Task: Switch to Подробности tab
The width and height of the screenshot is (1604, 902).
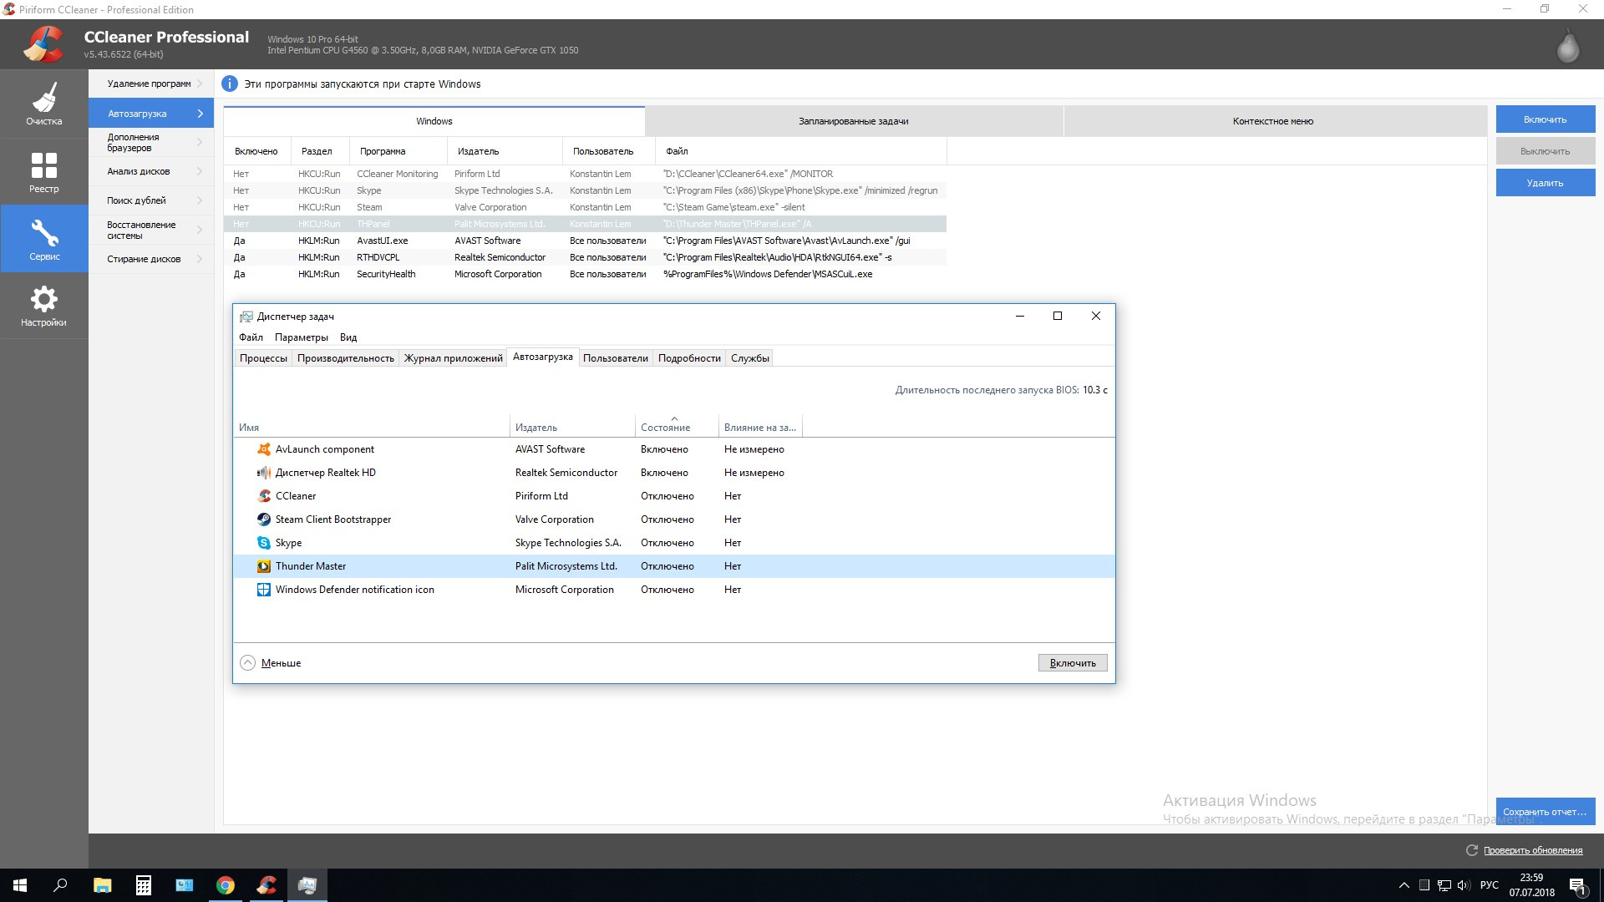Action: coord(689,358)
